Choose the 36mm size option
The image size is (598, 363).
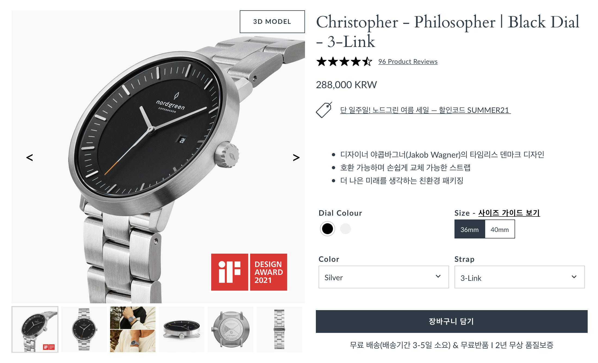(x=470, y=229)
